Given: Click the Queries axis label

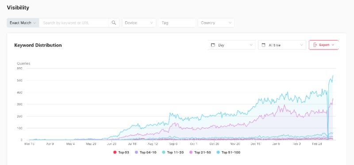Looking at the screenshot, I should [23, 63].
